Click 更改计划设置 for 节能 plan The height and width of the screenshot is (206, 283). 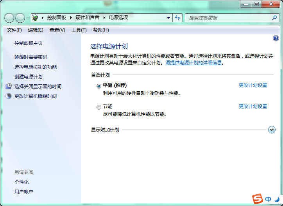coord(253,107)
